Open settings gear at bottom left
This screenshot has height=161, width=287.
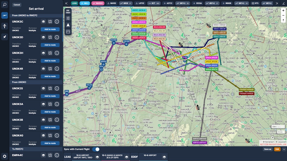click(4, 156)
